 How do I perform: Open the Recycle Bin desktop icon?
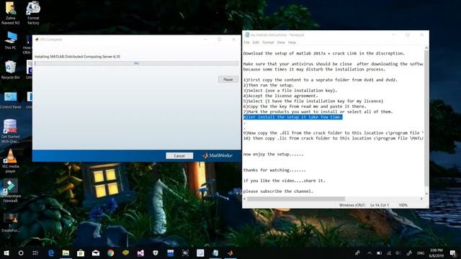coord(11,70)
